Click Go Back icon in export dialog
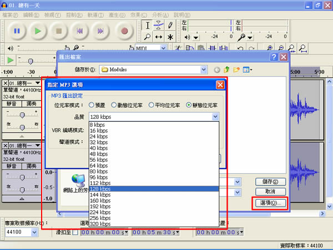 tap(217, 70)
